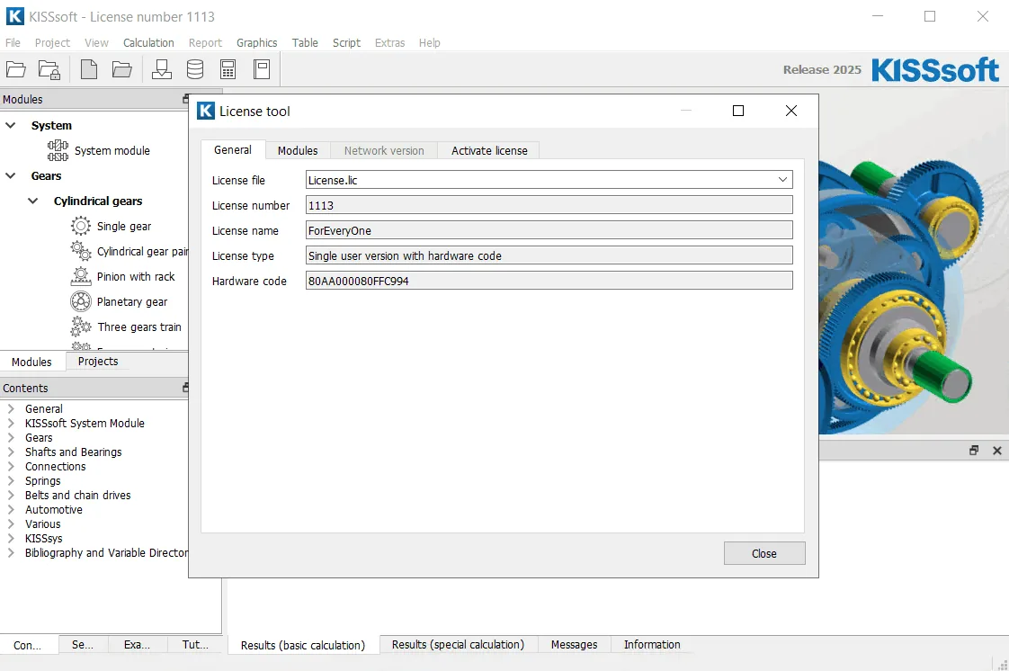Click the Cylindrical gear pair icon
Image resolution: width=1009 pixels, height=671 pixels.
[80, 251]
